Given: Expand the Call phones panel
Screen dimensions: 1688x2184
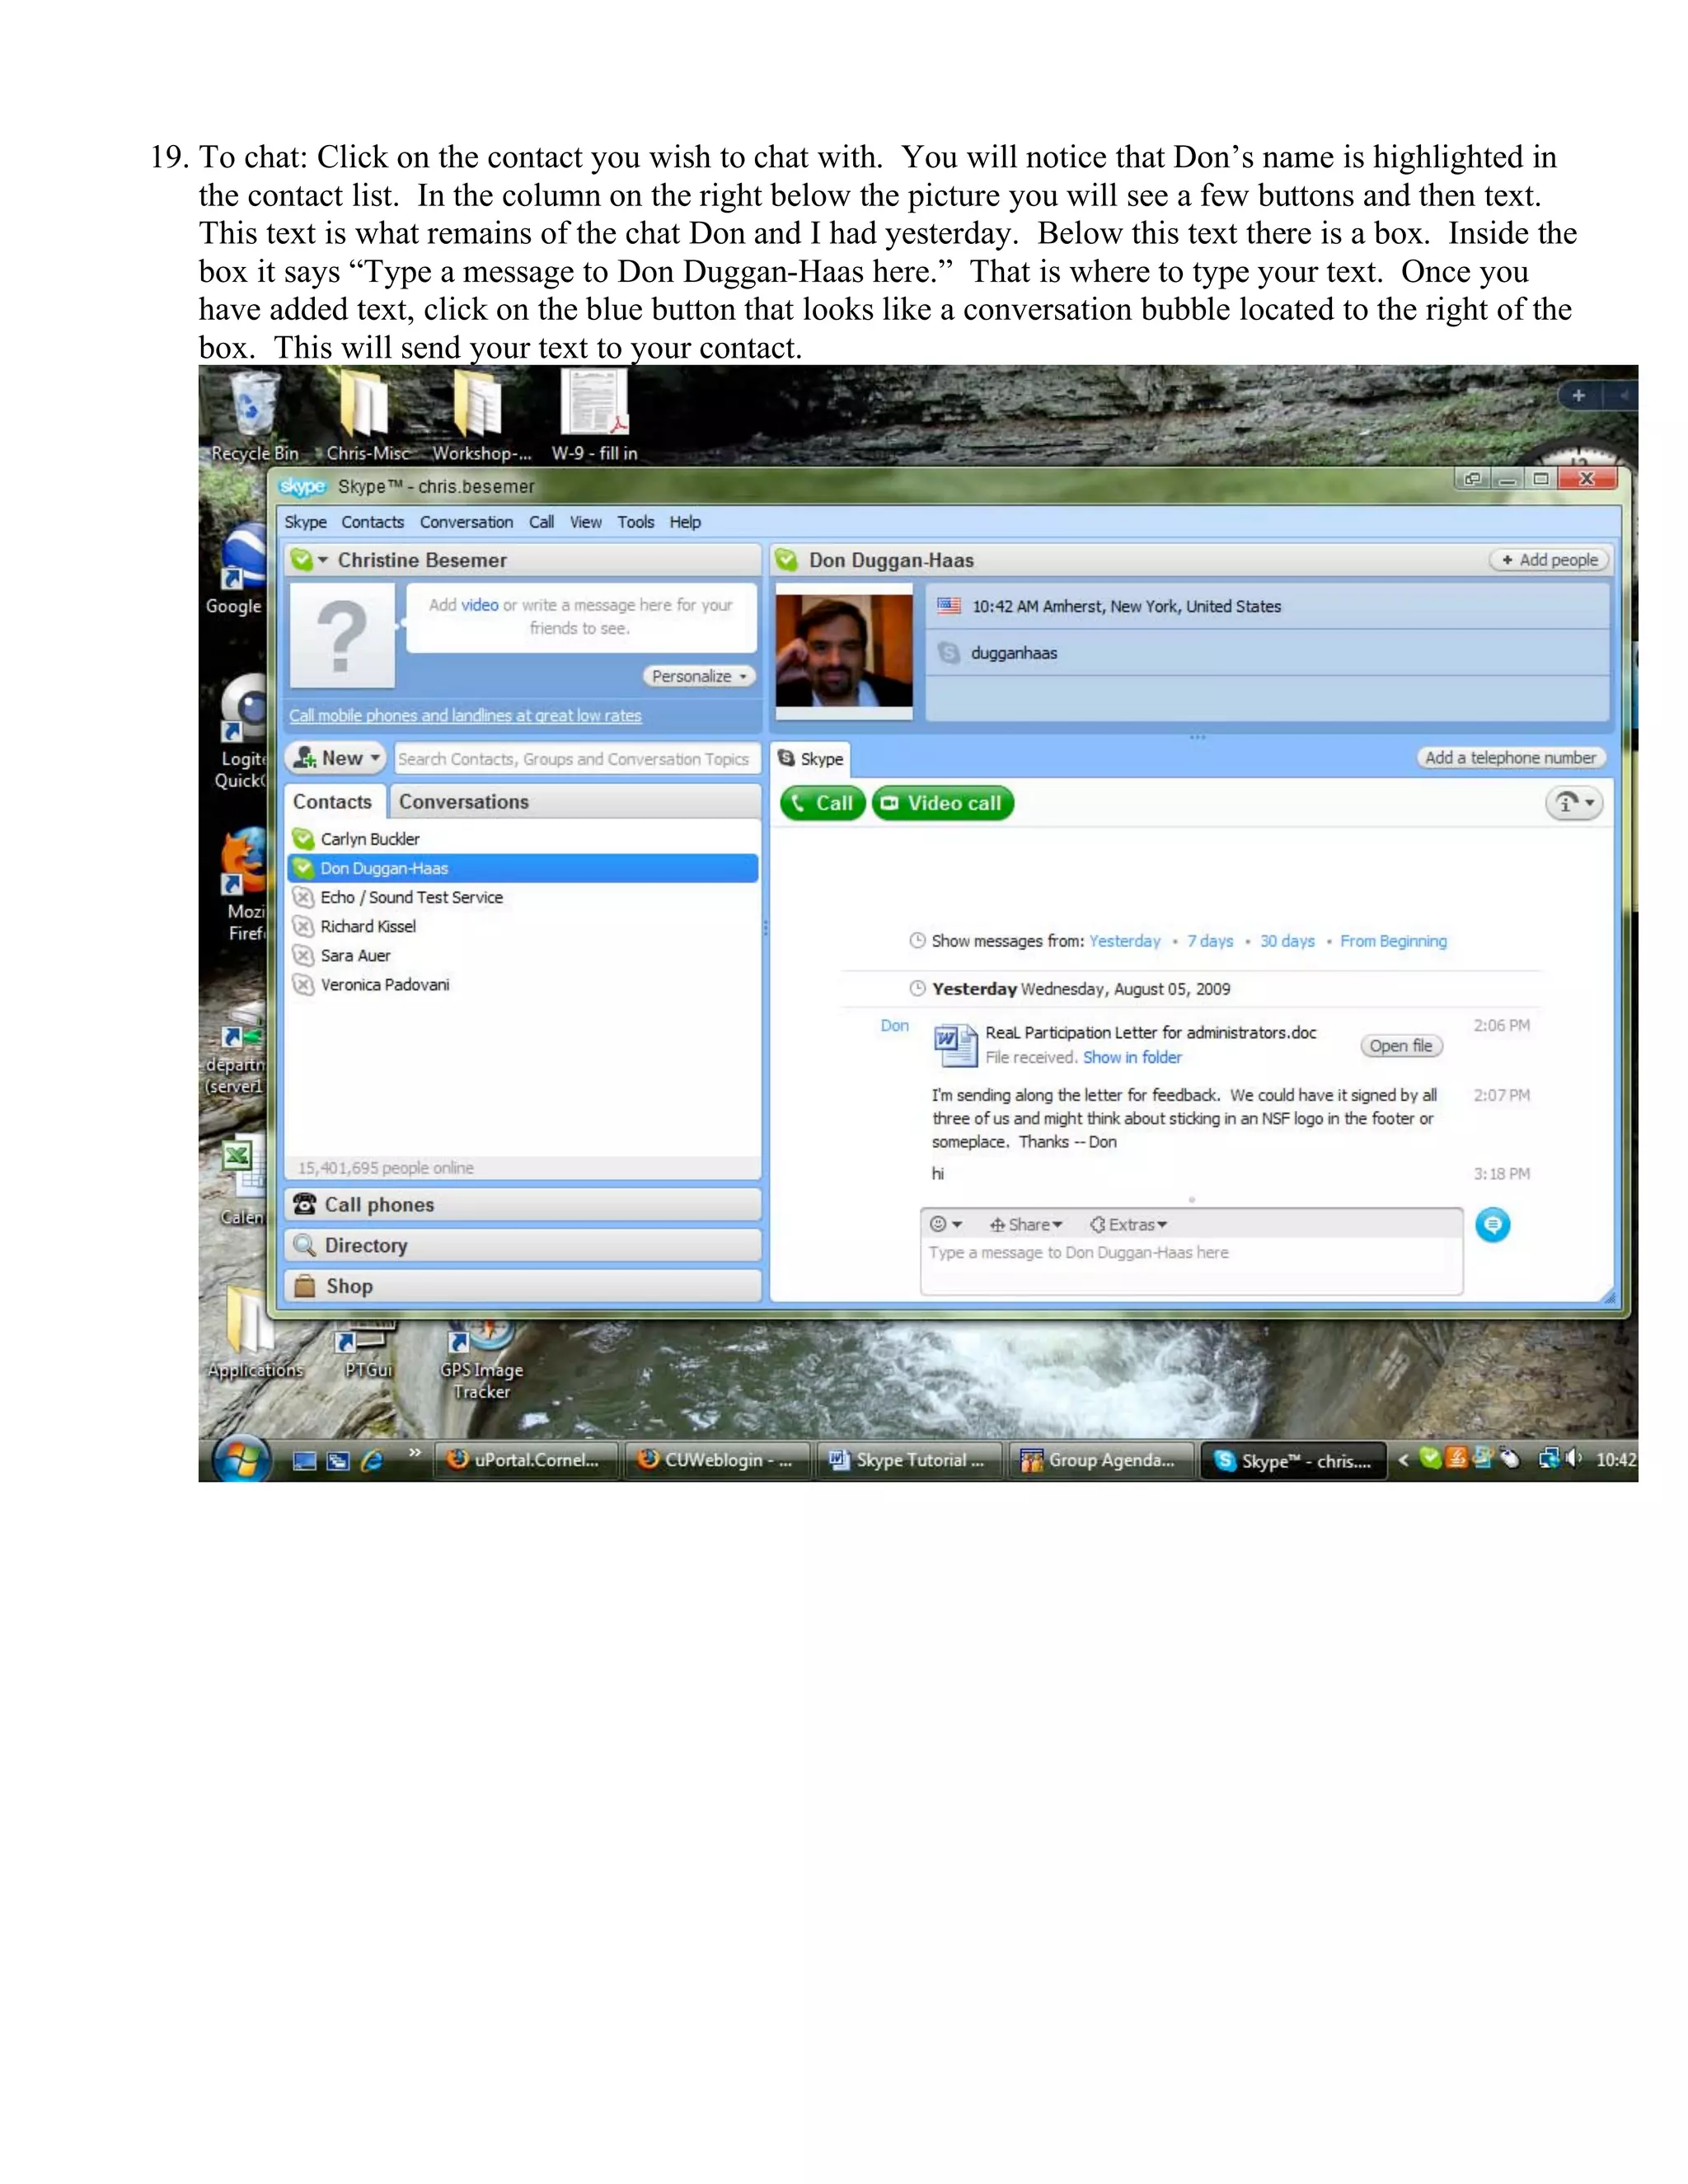Looking at the screenshot, I should coord(523,1204).
